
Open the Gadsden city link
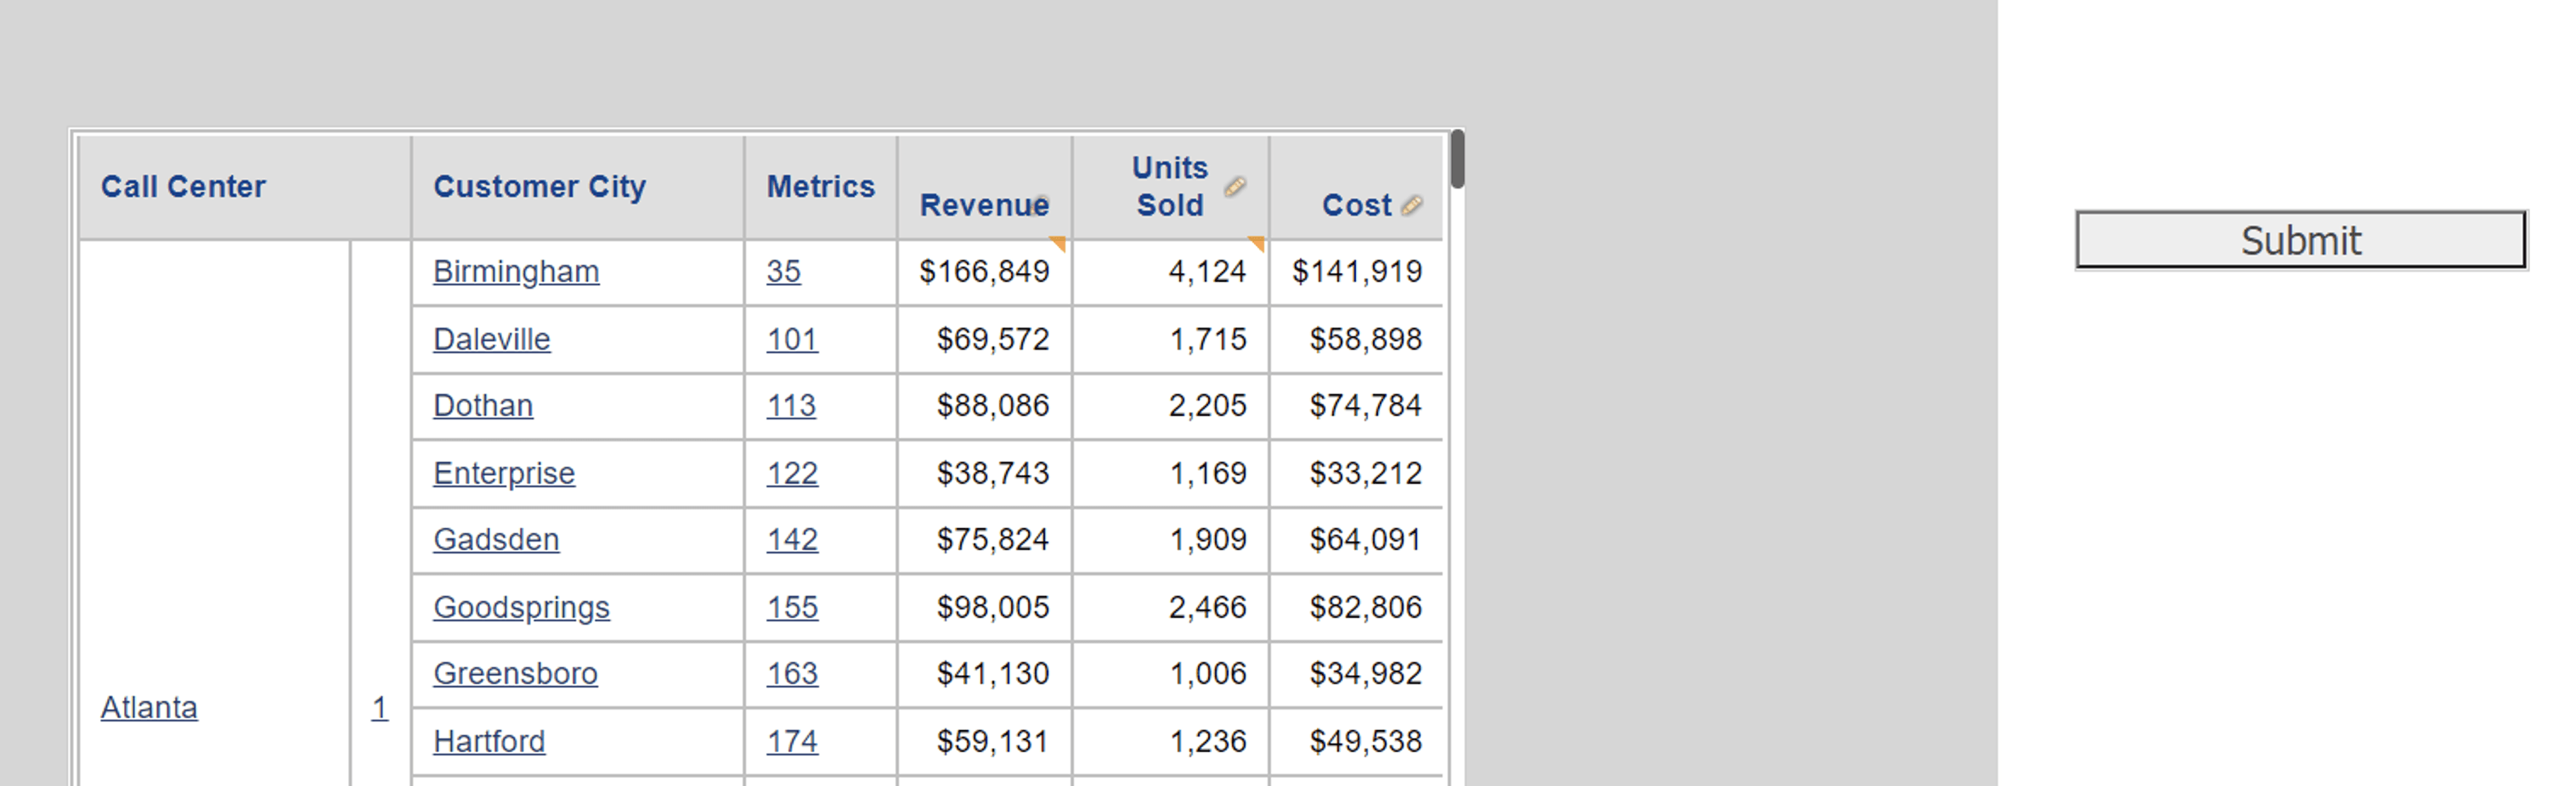tap(496, 539)
